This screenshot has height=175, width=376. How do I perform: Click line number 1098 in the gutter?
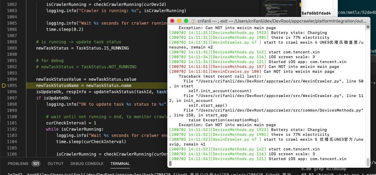(x=12, y=104)
